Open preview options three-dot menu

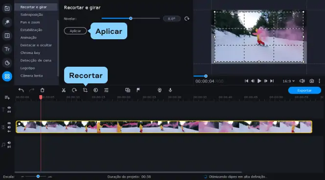[320, 81]
